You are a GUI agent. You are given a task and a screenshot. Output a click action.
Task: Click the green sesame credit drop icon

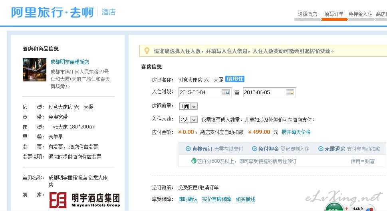click(194, 161)
